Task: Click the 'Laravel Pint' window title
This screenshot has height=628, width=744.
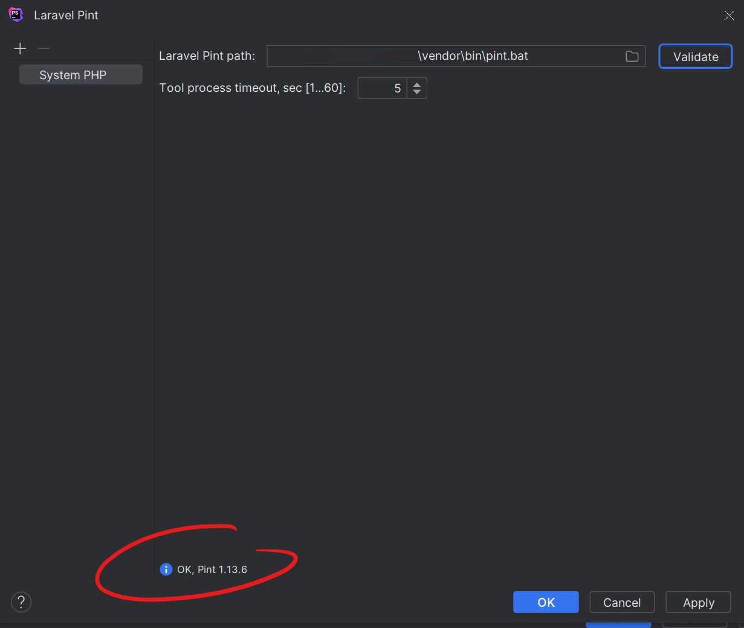Action: (x=66, y=16)
